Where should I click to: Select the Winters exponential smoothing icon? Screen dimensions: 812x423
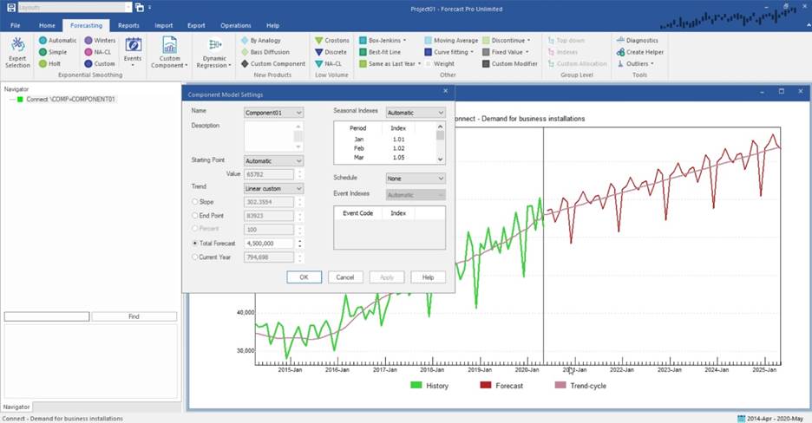(88, 40)
